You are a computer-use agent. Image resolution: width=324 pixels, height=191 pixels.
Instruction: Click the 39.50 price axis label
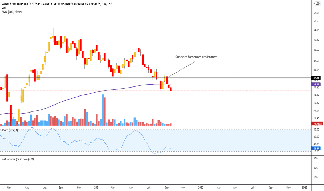tap(316, 70)
